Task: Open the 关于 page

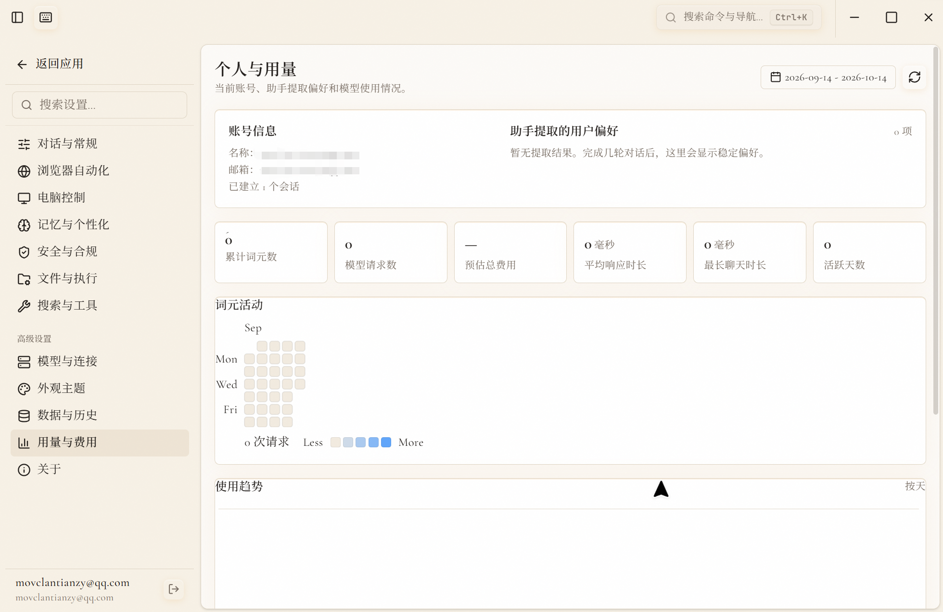Action: [100, 469]
